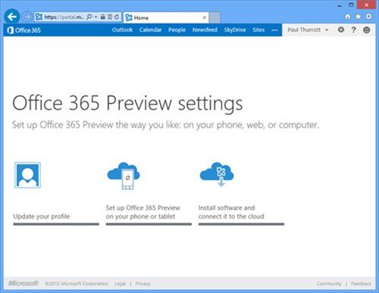Expand the more navigation ellipsis menu
379x293 pixels.
click(x=274, y=30)
